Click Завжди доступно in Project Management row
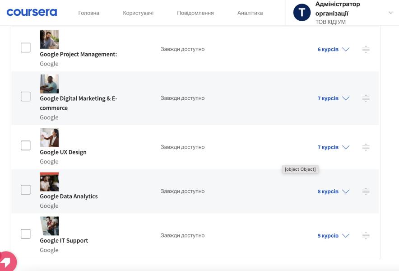 (x=183, y=49)
